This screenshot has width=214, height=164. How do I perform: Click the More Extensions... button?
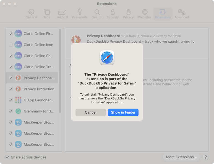[181, 157]
